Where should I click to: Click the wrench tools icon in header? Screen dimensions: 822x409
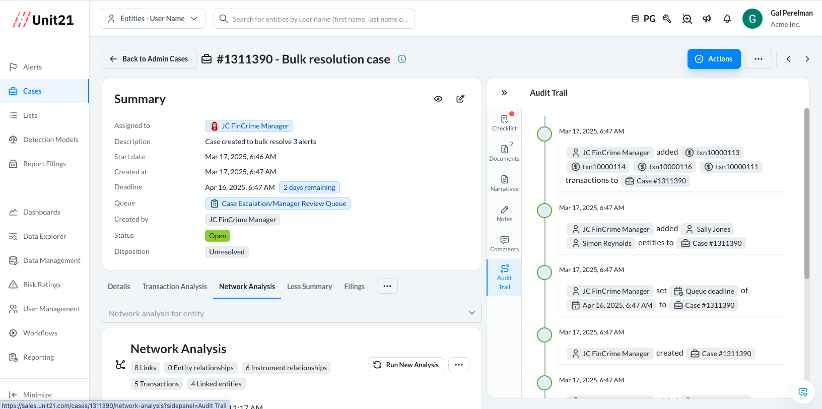point(667,19)
